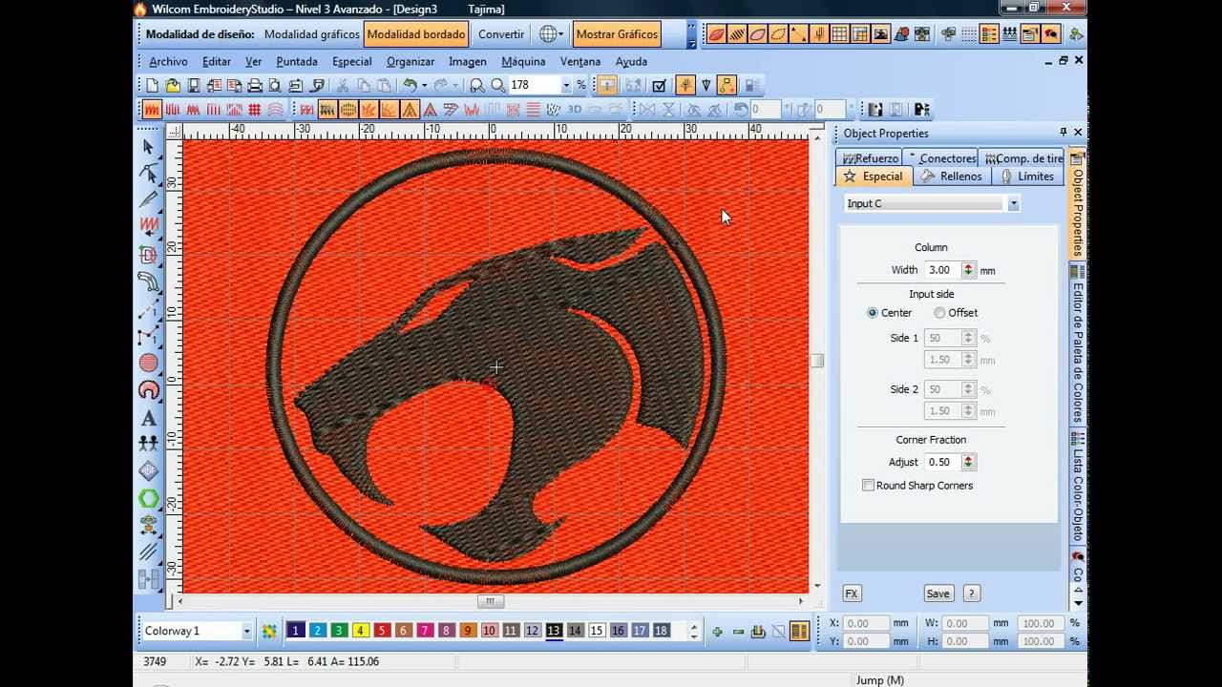This screenshot has width=1222, height=687.
Task: Click the Column Width input field
Action: (942, 270)
